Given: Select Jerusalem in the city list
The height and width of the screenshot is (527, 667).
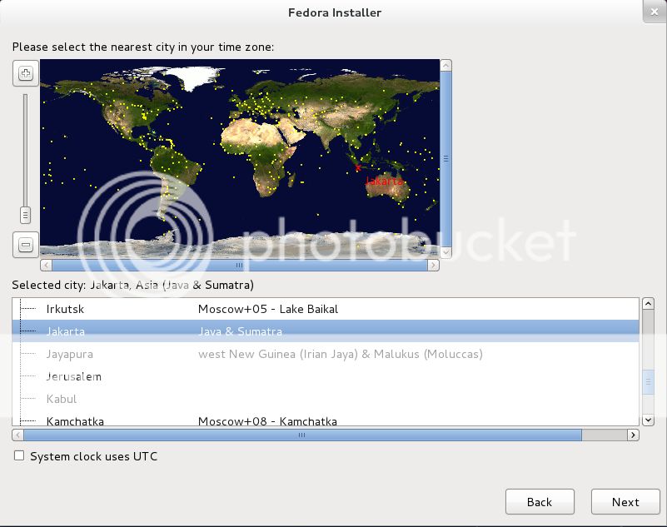Looking at the screenshot, I should [x=326, y=376].
